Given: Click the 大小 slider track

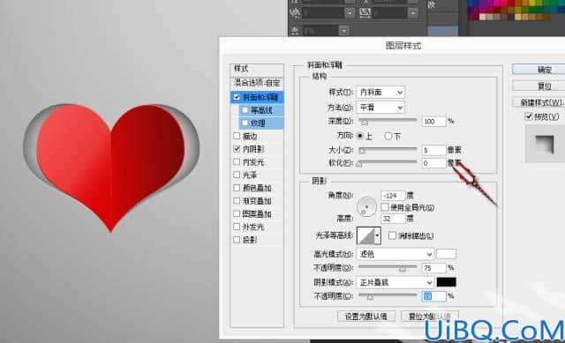Looking at the screenshot, I should [388, 149].
